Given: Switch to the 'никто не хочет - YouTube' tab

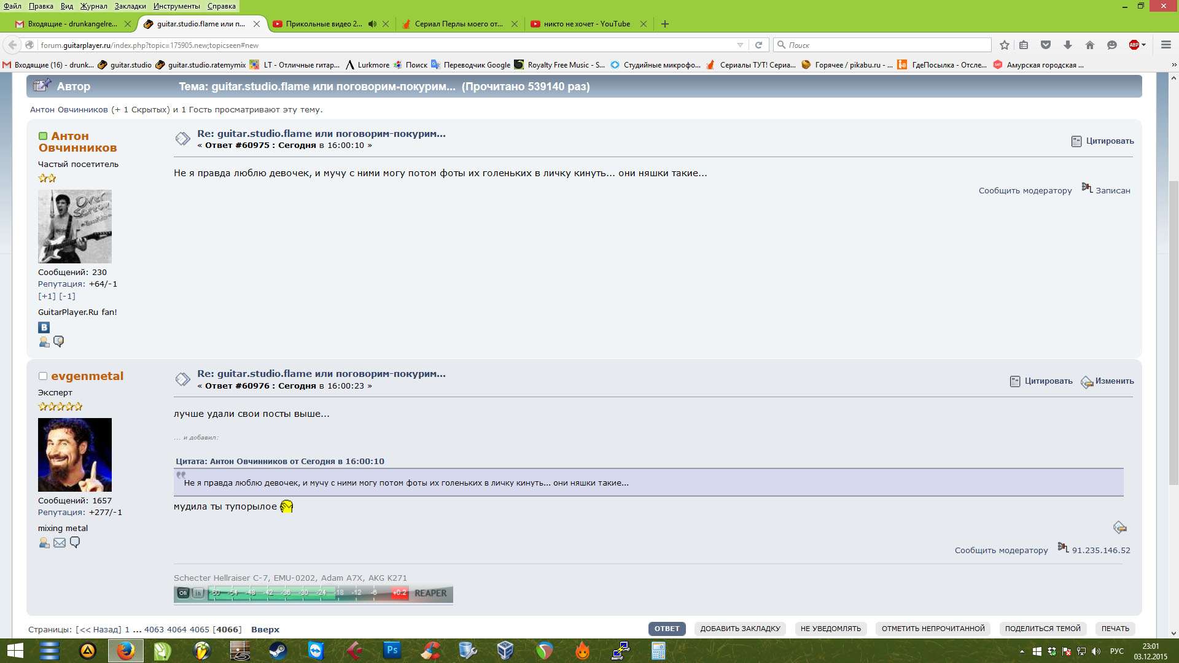Looking at the screenshot, I should point(586,24).
